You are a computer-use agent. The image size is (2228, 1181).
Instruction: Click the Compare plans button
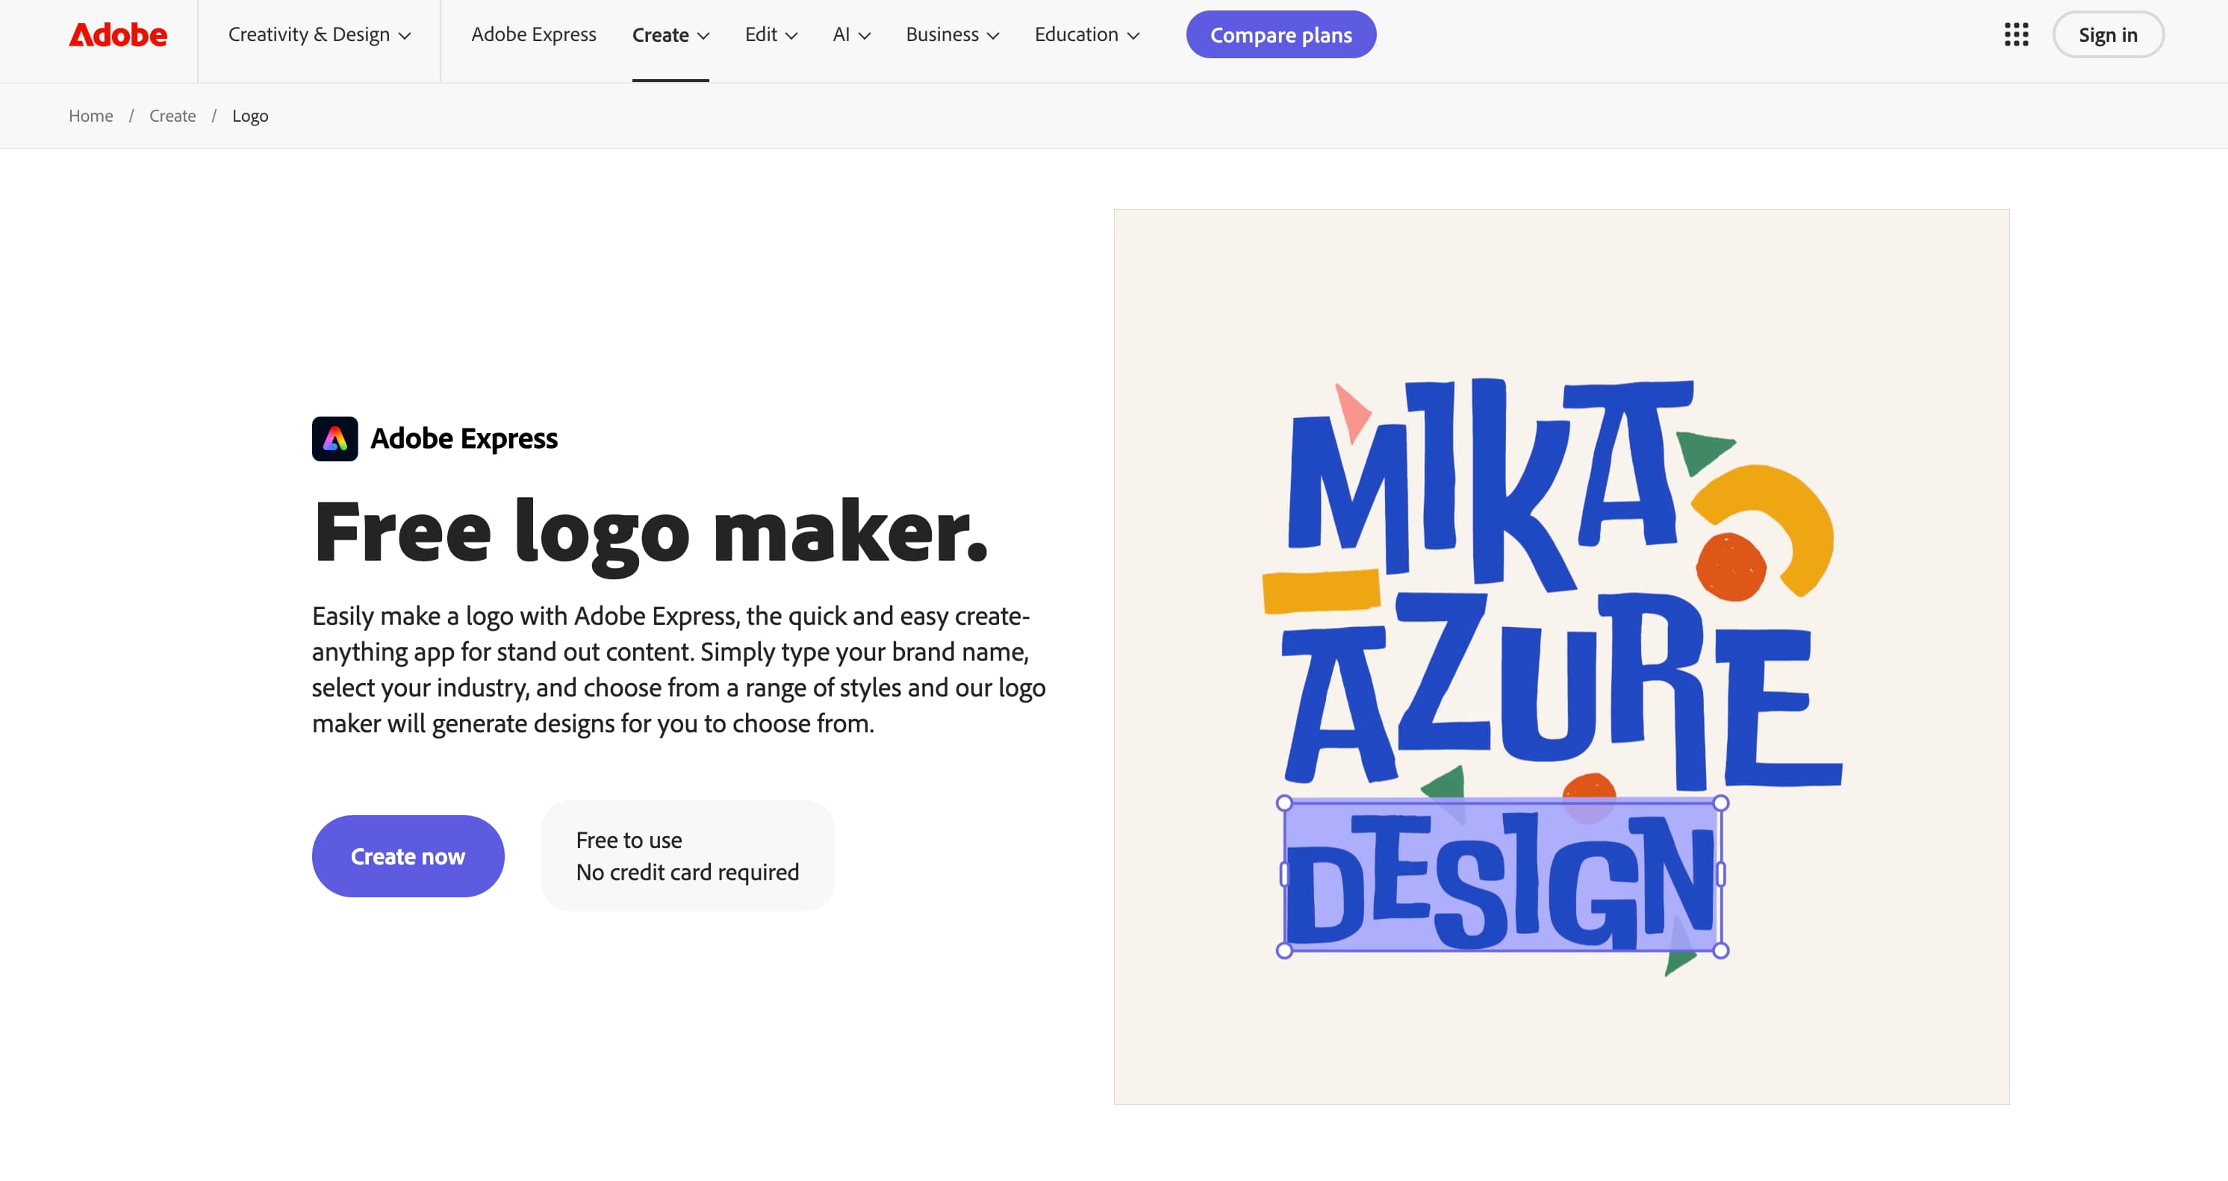(x=1281, y=34)
